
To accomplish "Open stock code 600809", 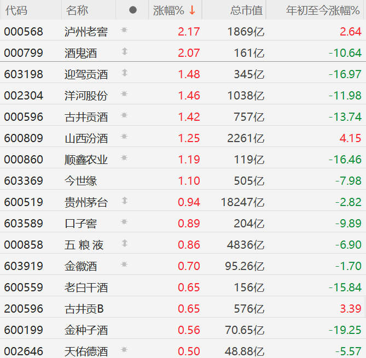I will click(24, 138).
